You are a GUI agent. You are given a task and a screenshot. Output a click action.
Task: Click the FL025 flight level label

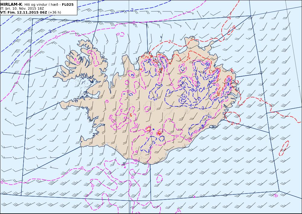(68, 5)
